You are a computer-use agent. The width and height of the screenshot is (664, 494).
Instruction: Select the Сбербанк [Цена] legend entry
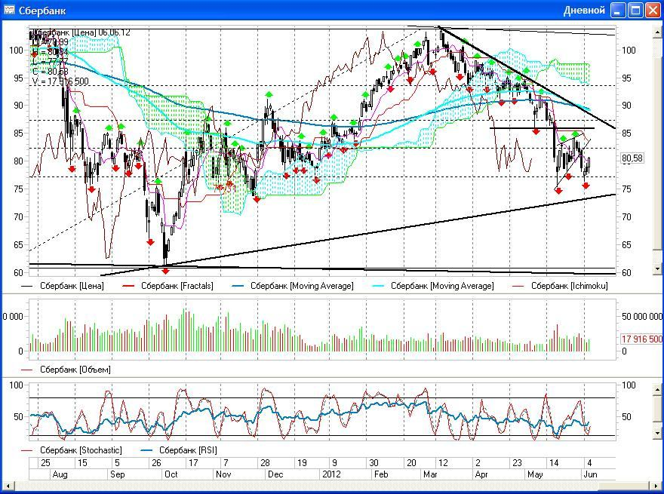coord(62,286)
